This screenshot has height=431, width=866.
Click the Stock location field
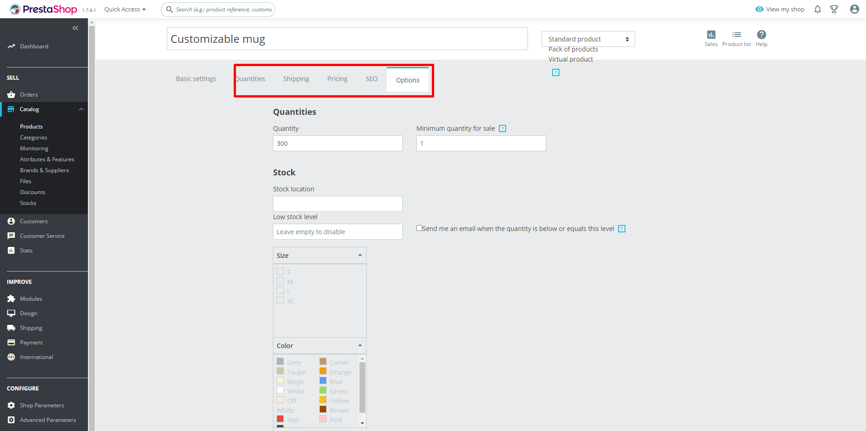[338, 204]
